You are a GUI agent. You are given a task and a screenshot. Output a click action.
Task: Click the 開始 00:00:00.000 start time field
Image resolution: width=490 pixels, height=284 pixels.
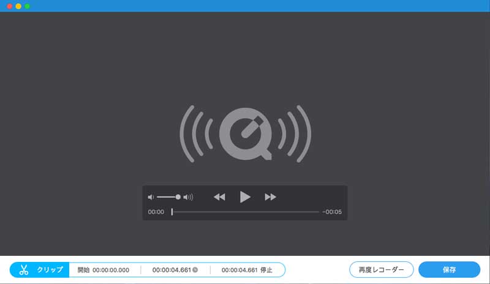point(104,270)
